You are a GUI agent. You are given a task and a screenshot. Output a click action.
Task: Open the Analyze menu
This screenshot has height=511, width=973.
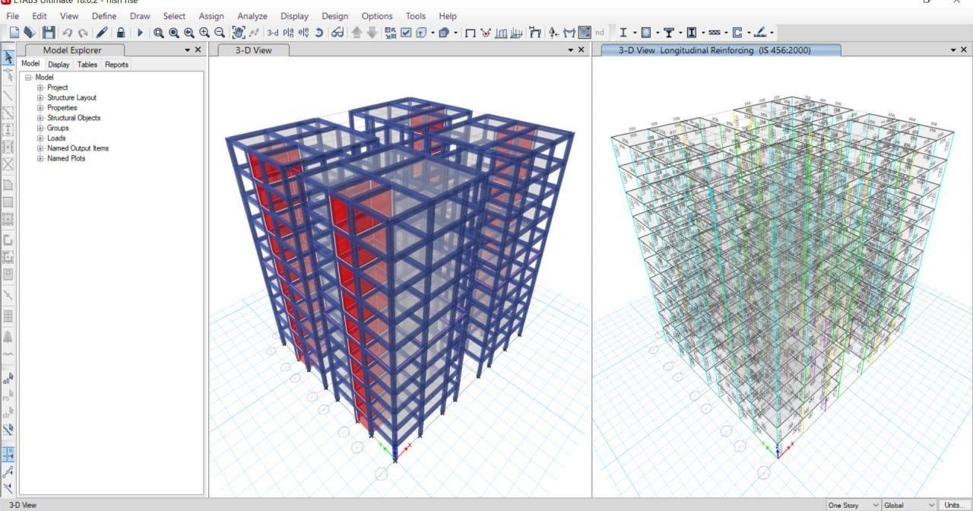point(252,16)
